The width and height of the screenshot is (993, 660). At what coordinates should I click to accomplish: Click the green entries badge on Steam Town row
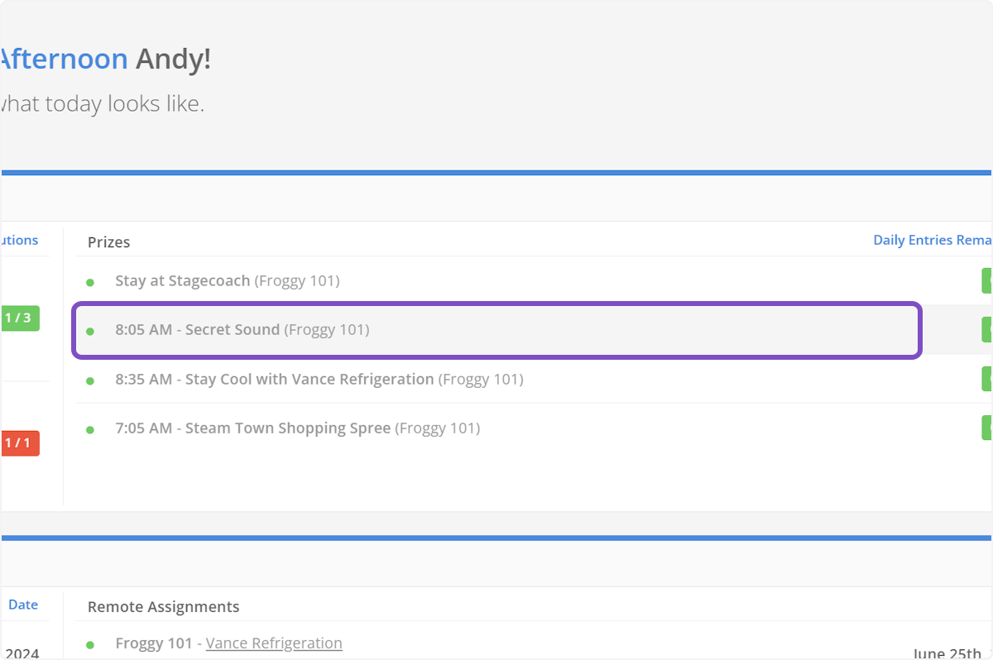click(986, 428)
